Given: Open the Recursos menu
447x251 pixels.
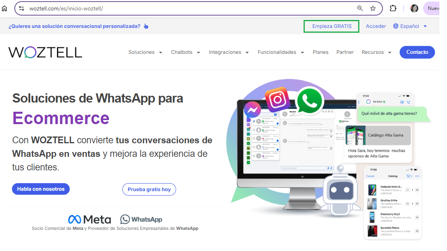Looking at the screenshot, I should [372, 52].
